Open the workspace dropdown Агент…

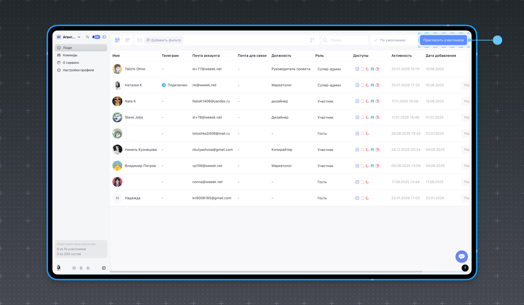point(69,37)
